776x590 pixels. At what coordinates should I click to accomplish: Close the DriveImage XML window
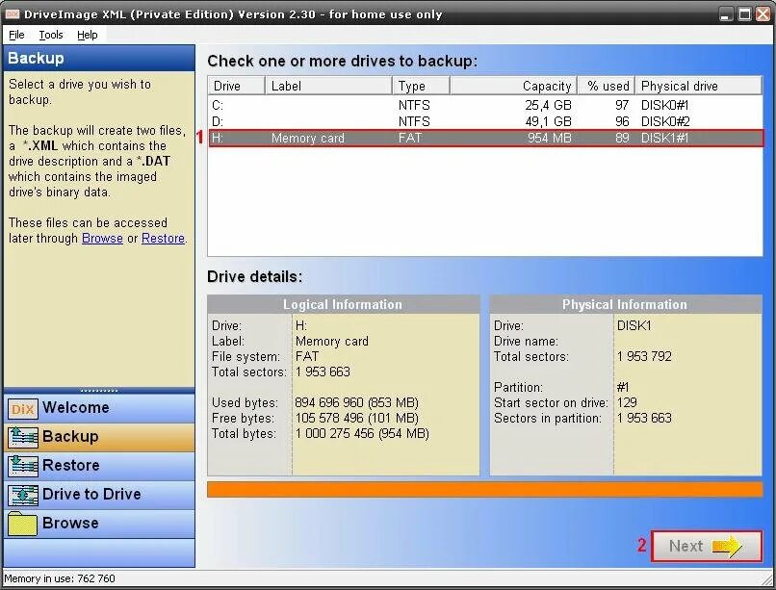tap(763, 14)
